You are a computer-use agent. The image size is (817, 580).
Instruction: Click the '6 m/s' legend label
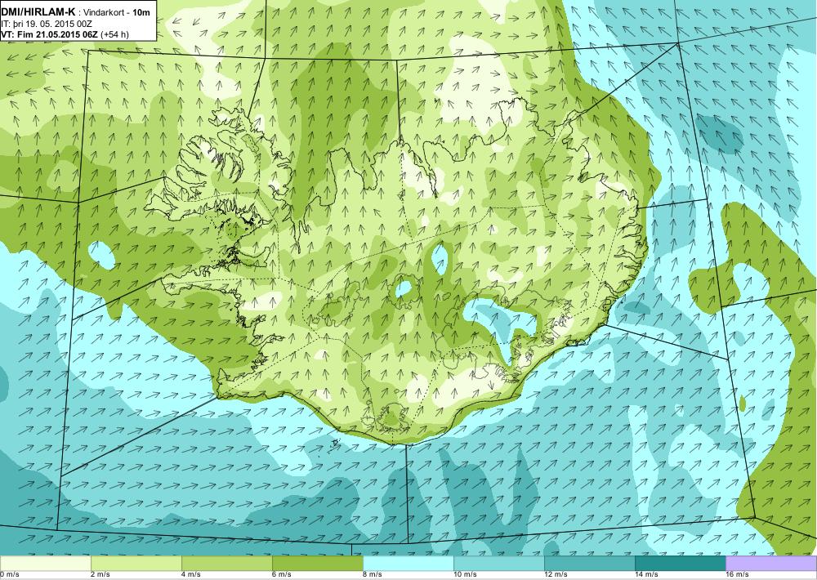(x=282, y=574)
